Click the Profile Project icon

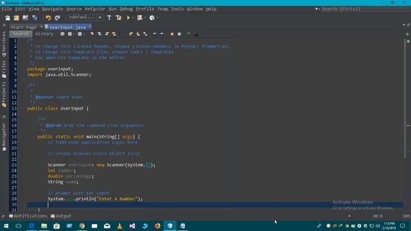[x=152, y=18]
